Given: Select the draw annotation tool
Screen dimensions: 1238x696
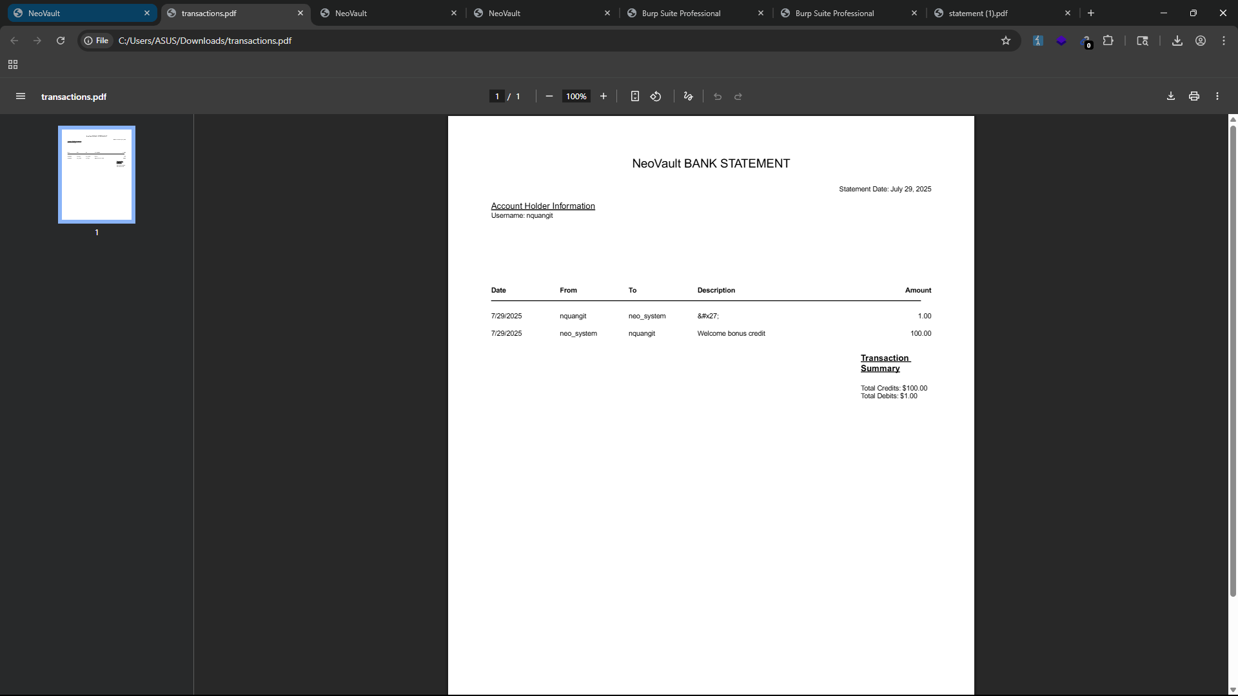Looking at the screenshot, I should (689, 97).
